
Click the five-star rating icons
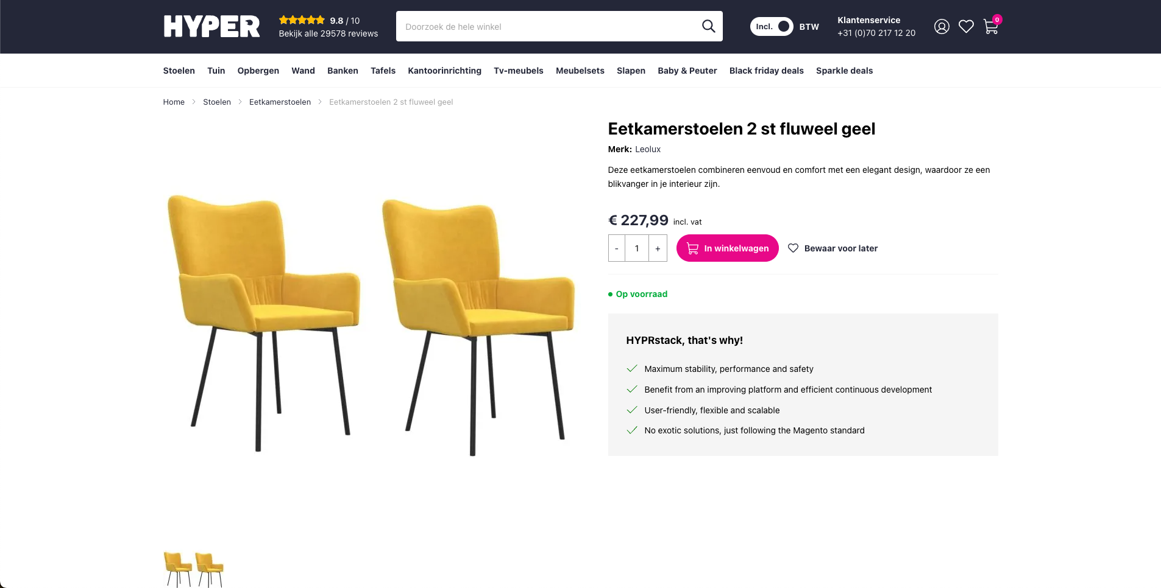point(302,20)
